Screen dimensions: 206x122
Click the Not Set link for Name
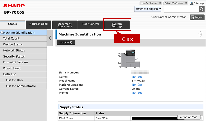[137, 77]
